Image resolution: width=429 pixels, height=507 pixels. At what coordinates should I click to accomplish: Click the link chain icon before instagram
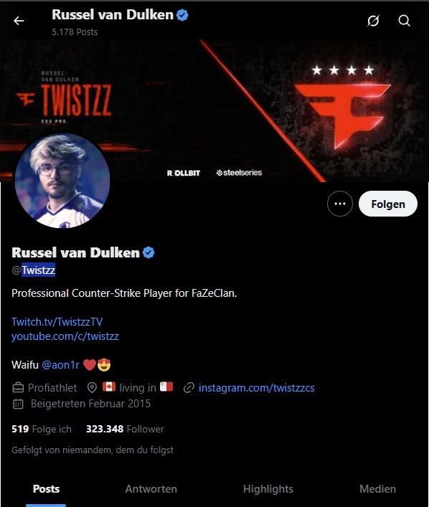pyautogui.click(x=189, y=388)
